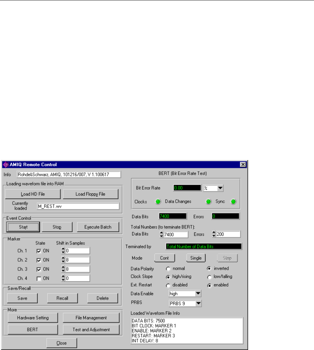Click the Info identification field

pos(69,175)
